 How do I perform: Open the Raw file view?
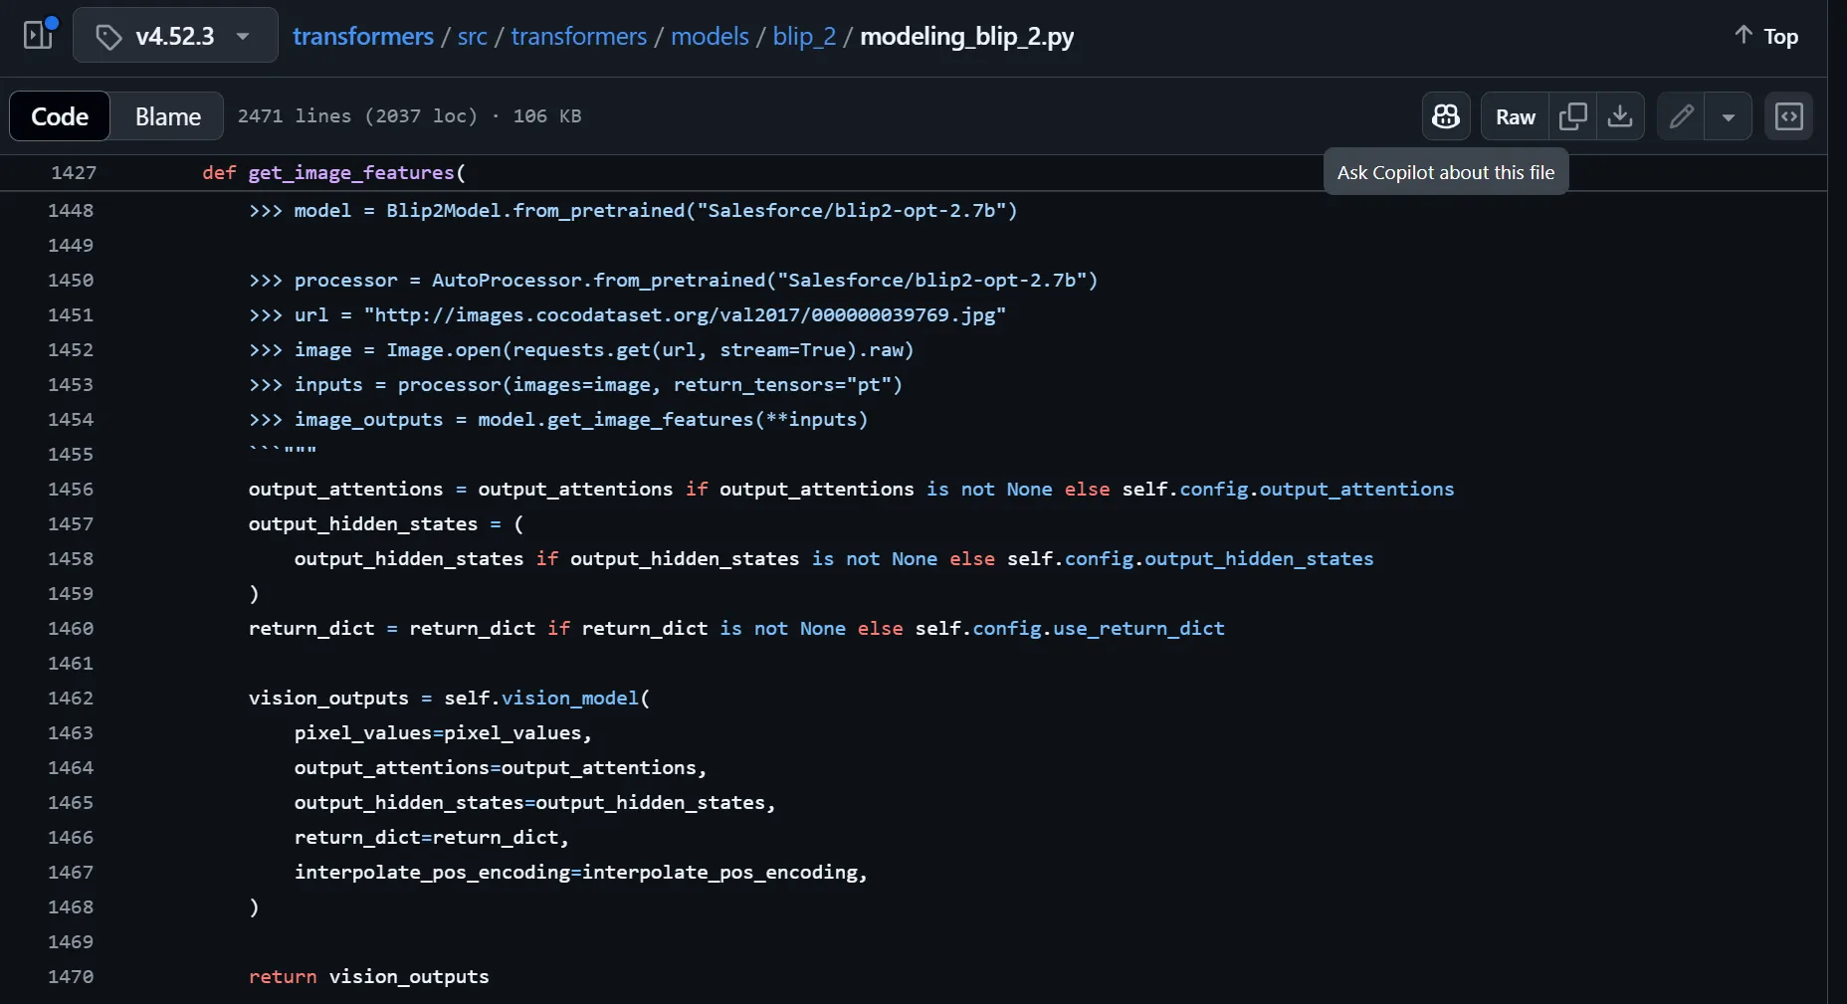(x=1516, y=116)
